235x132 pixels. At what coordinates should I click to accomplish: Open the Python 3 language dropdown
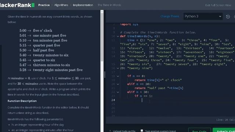pyautogui.click(x=203, y=16)
